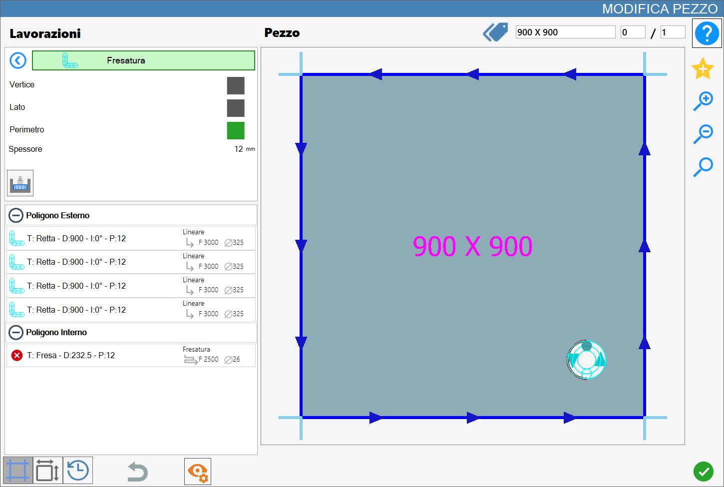Viewport: 724px width, 487px height.
Task: Click the blue back arrow button
Action: pos(18,60)
